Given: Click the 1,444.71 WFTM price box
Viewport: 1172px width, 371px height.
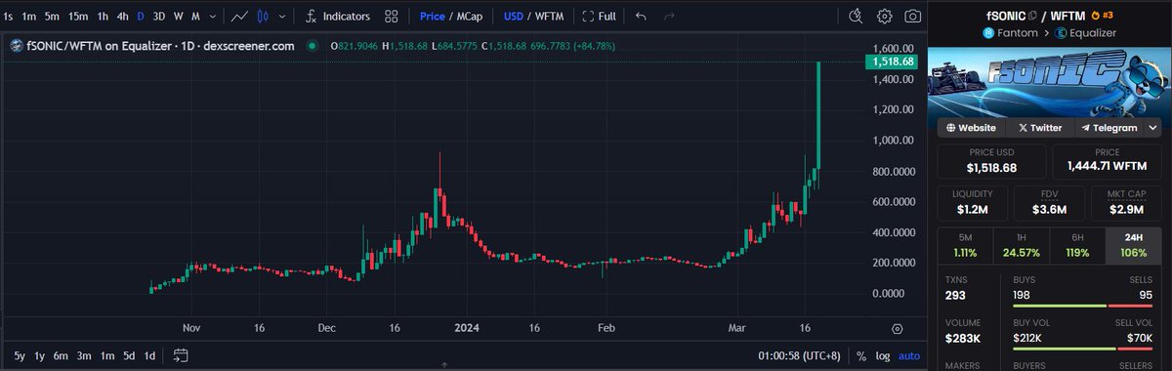Looking at the screenshot, I should [x=1108, y=161].
